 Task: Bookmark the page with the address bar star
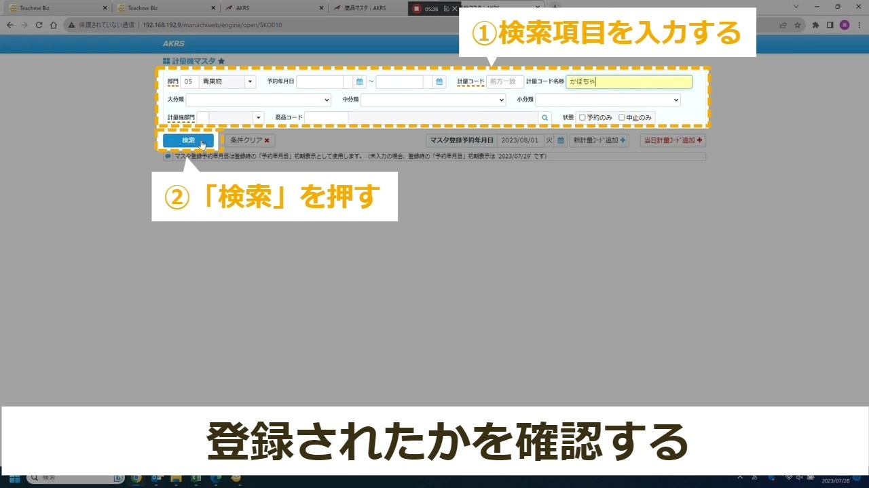(798, 25)
